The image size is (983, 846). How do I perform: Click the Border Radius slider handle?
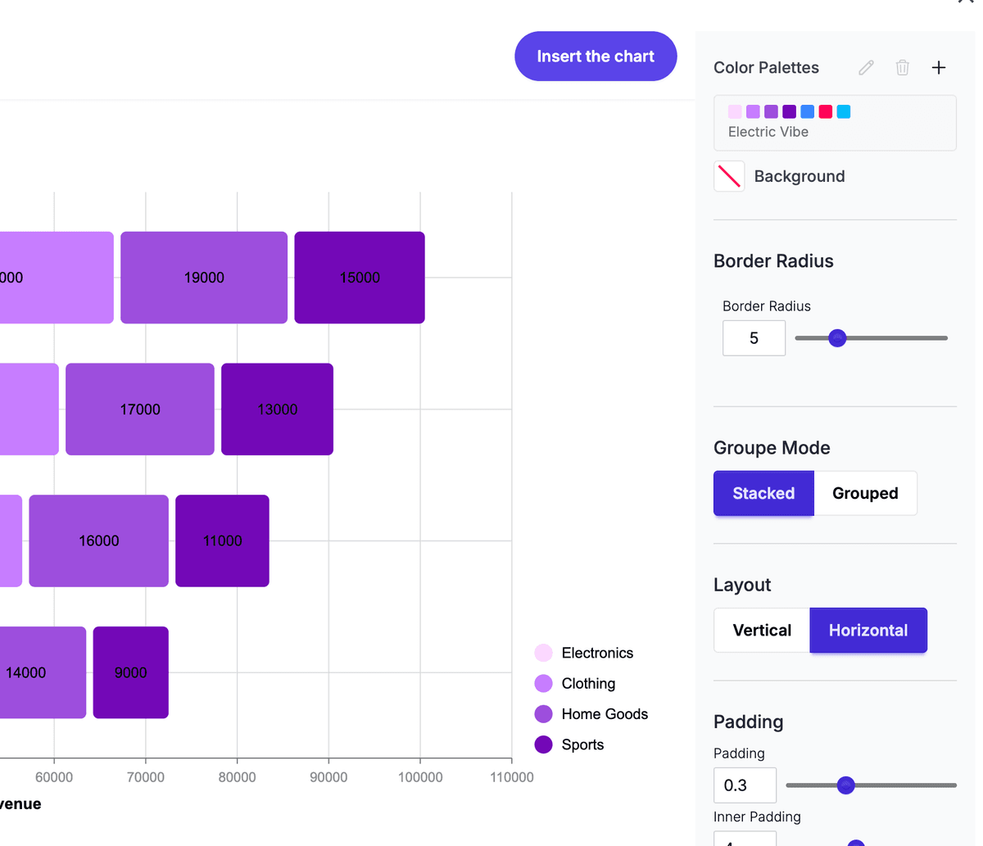click(x=837, y=338)
